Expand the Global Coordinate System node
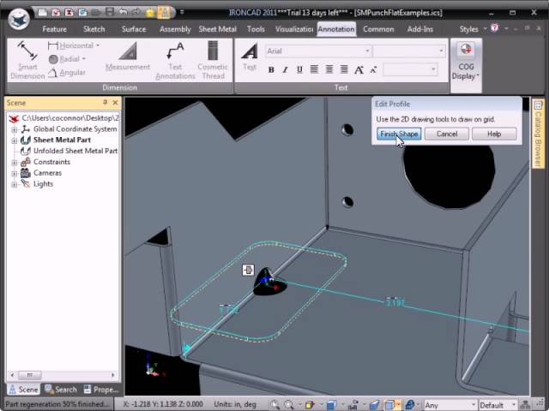The width and height of the screenshot is (549, 411). pos(14,129)
